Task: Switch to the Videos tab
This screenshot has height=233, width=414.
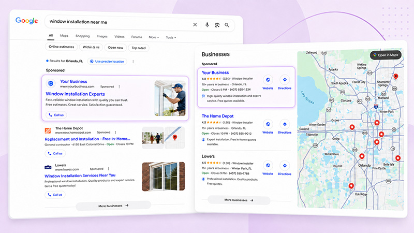Action: coord(120,37)
